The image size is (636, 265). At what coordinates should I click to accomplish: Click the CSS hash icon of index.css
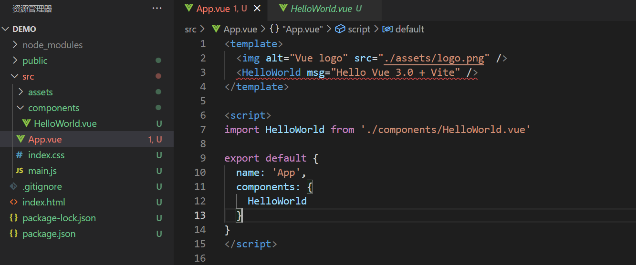coord(20,155)
